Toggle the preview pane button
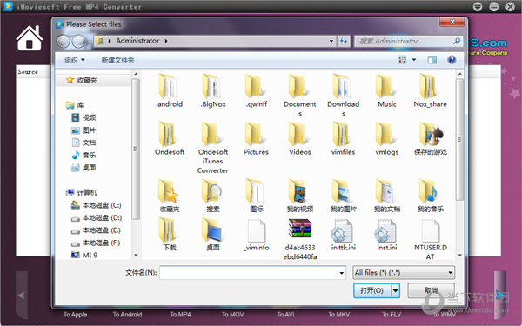Image resolution: width=522 pixels, height=326 pixels. point(432,60)
